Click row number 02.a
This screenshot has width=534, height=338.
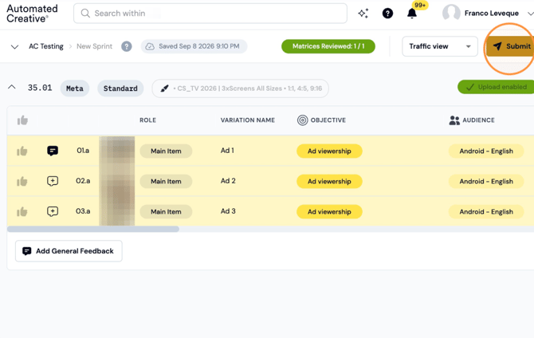tap(83, 181)
